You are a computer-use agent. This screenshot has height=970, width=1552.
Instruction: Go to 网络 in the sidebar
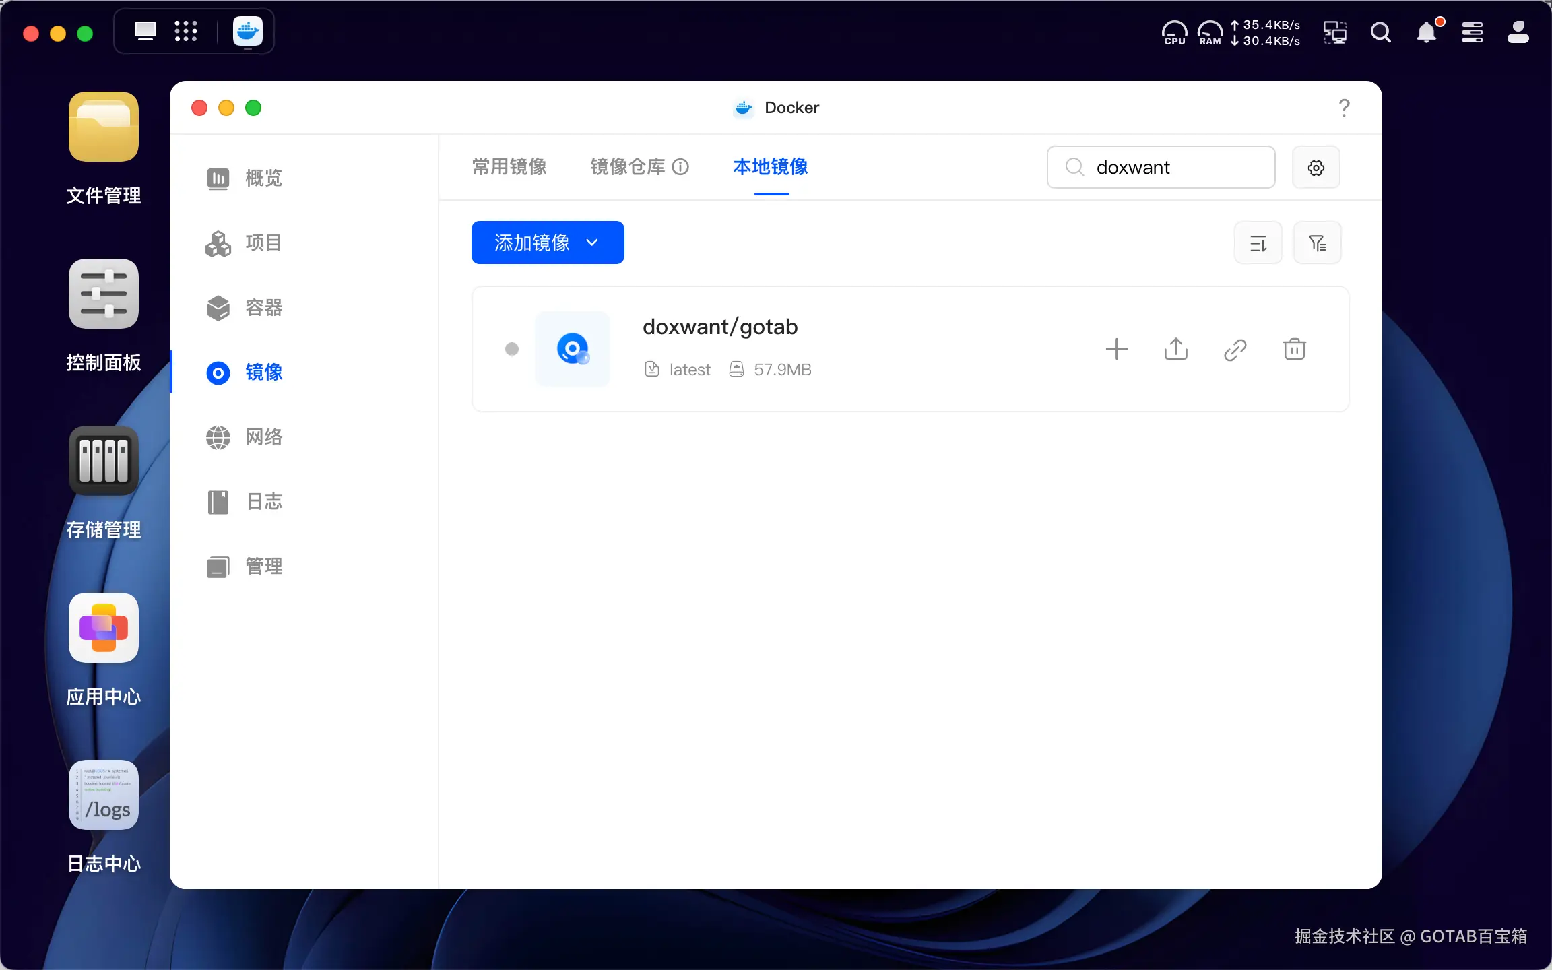click(x=263, y=437)
